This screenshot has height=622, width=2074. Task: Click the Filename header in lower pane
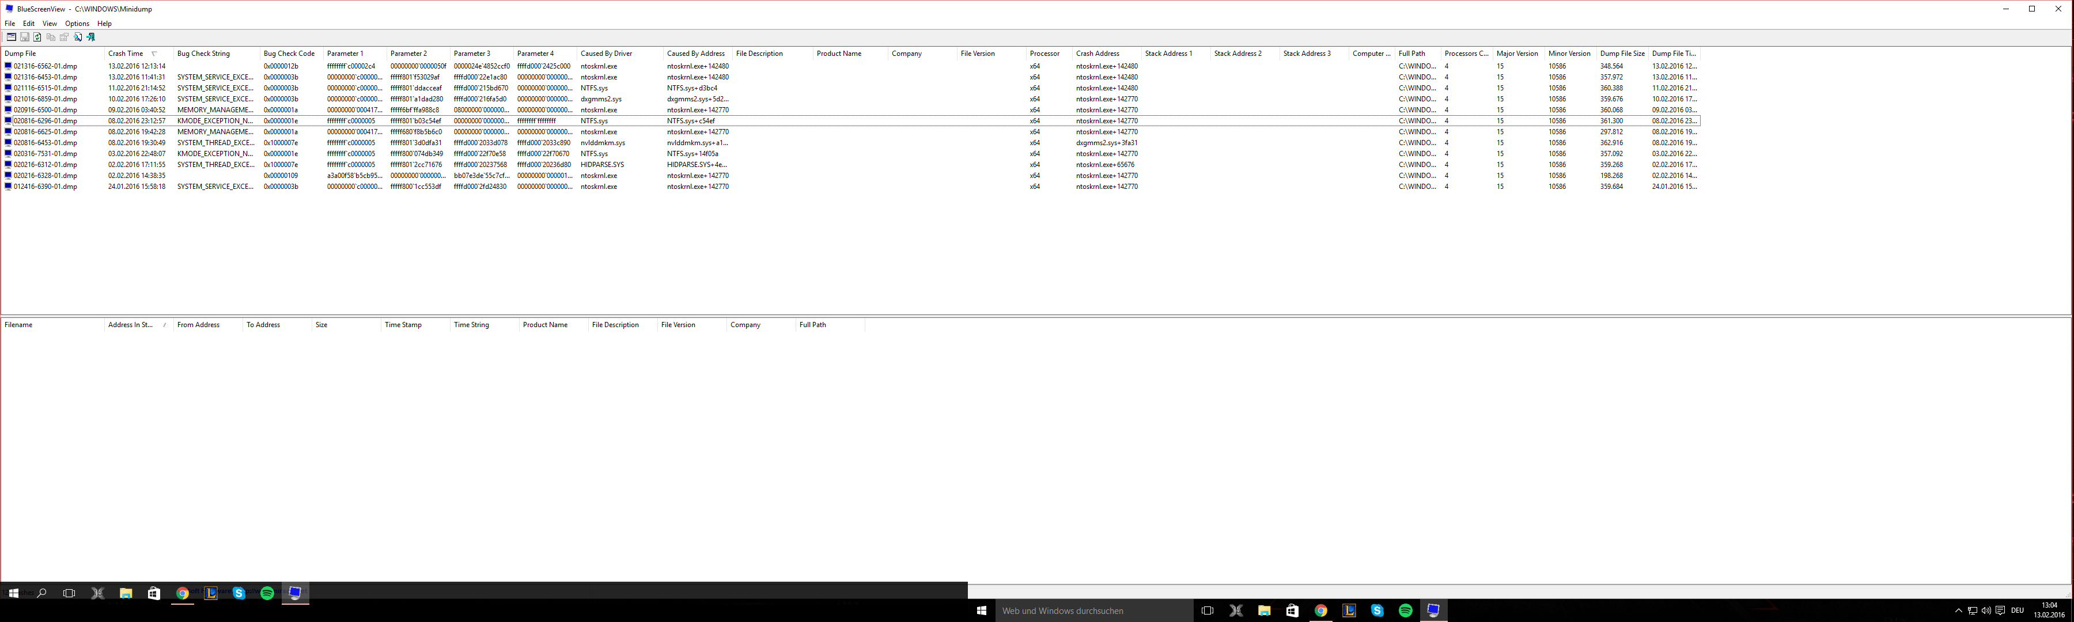point(18,325)
